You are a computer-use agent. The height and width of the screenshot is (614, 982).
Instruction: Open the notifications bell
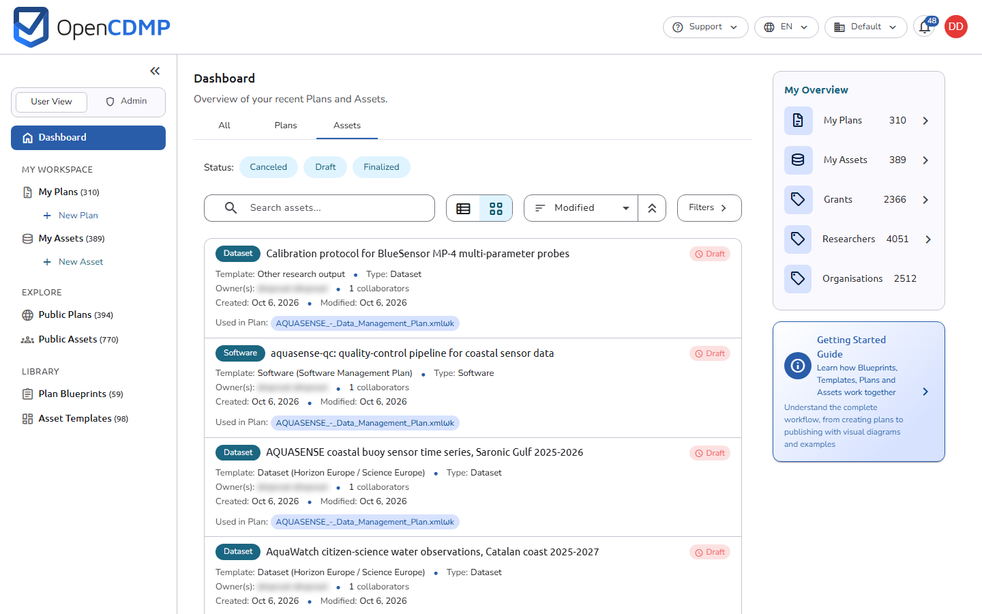coord(925,27)
